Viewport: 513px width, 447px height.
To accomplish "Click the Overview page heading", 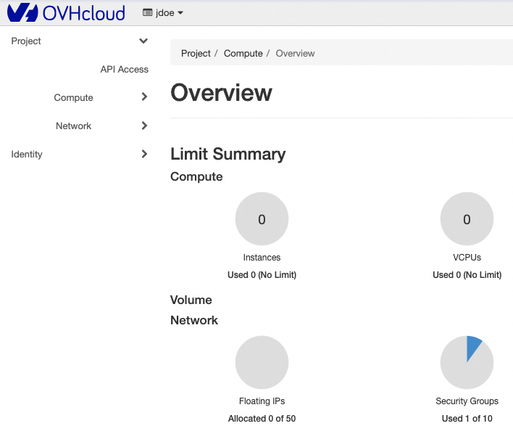I will coord(221,93).
